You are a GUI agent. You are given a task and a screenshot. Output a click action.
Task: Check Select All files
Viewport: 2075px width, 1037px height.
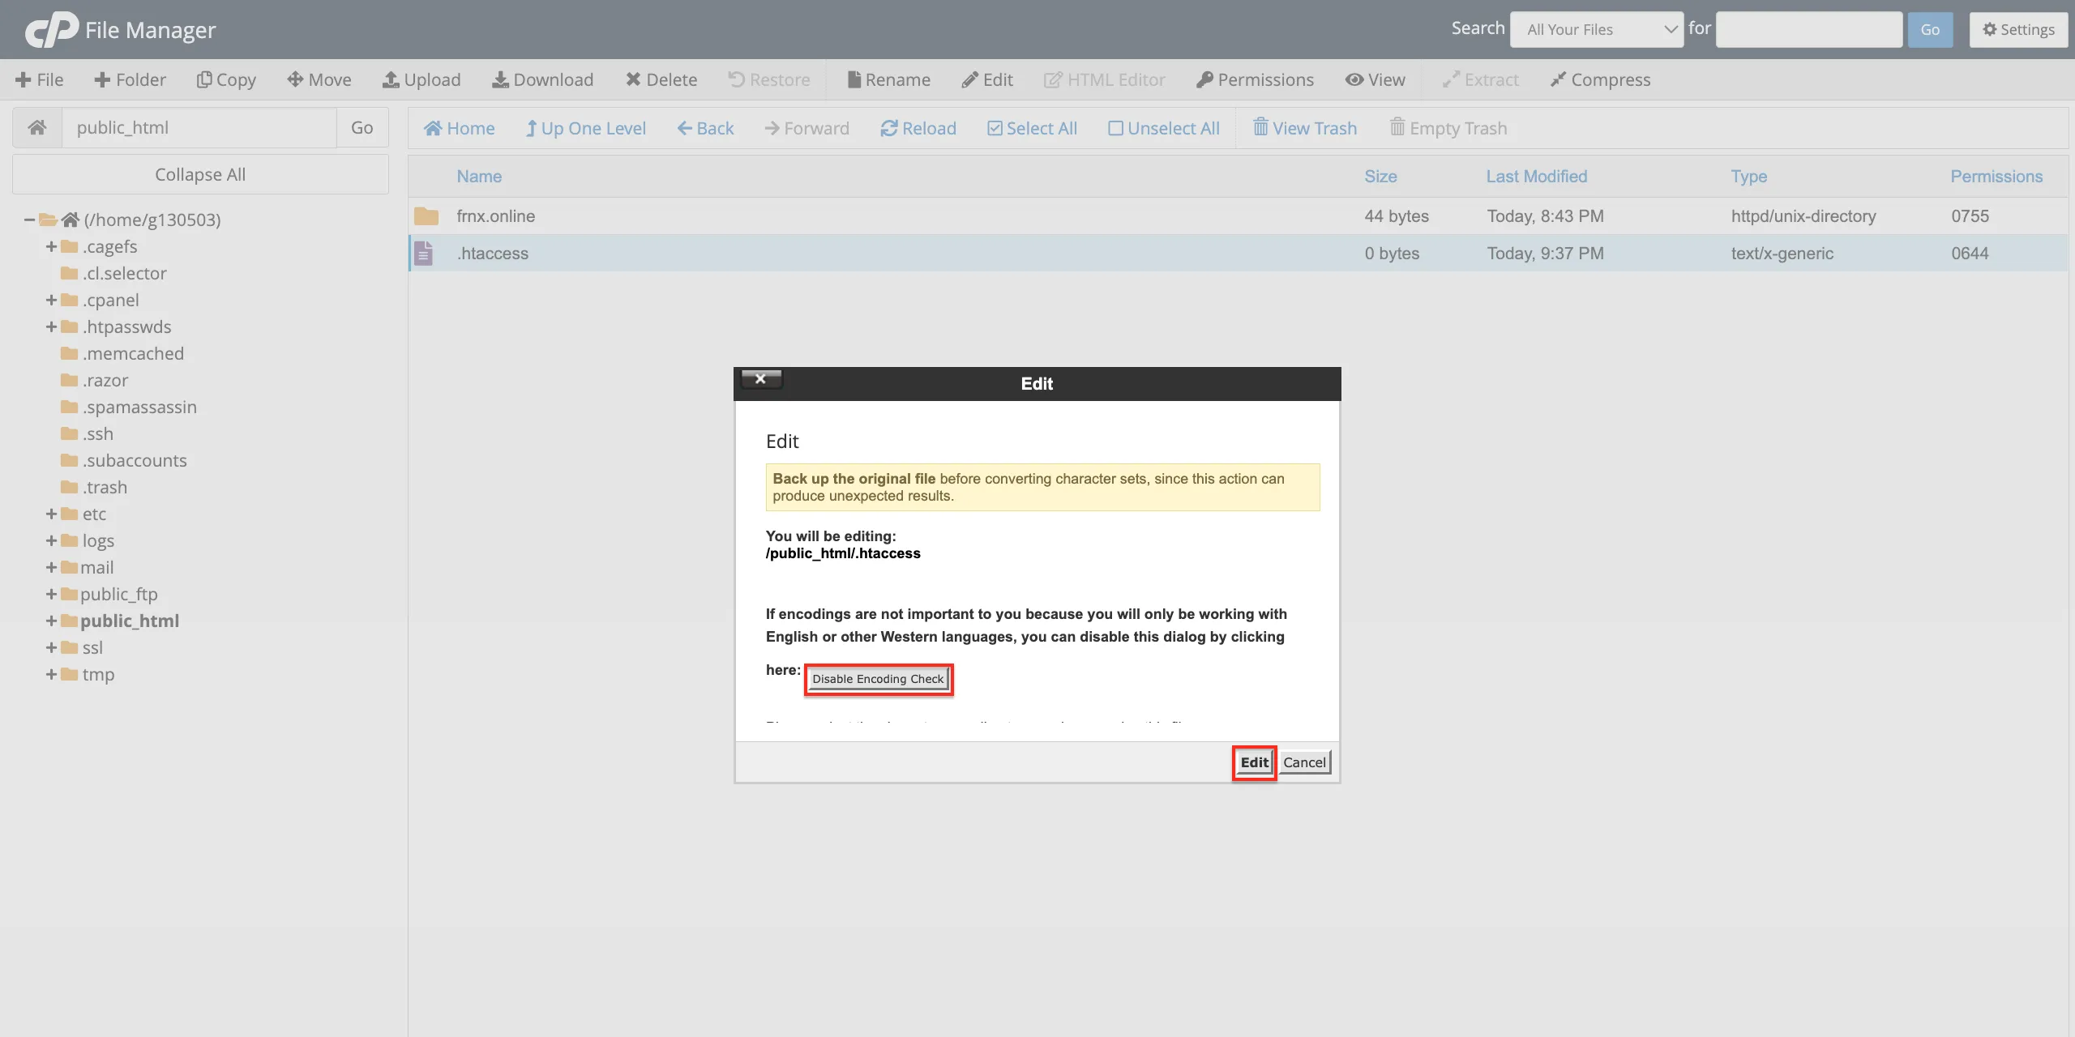click(x=1033, y=128)
